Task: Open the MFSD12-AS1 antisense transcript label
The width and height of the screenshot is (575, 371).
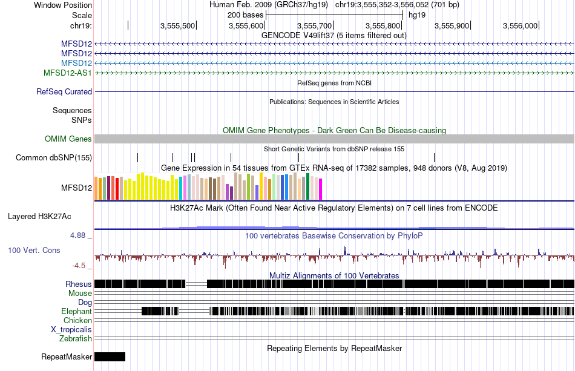Action: point(67,73)
